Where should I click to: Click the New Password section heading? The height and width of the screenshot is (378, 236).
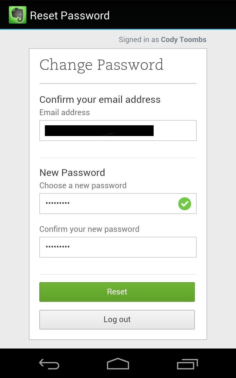click(72, 173)
